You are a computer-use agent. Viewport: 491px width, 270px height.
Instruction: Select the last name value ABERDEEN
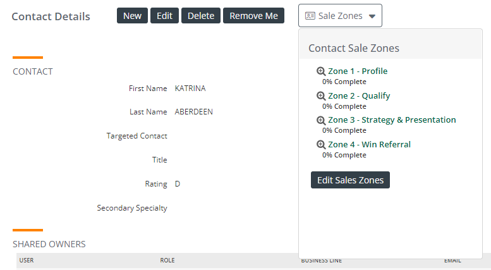point(193,112)
